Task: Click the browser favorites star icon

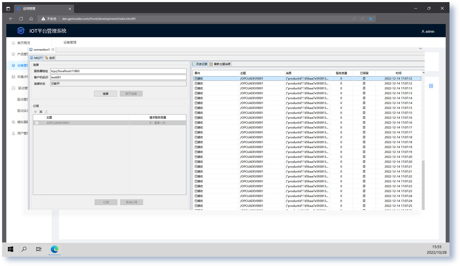Action: tap(370, 19)
